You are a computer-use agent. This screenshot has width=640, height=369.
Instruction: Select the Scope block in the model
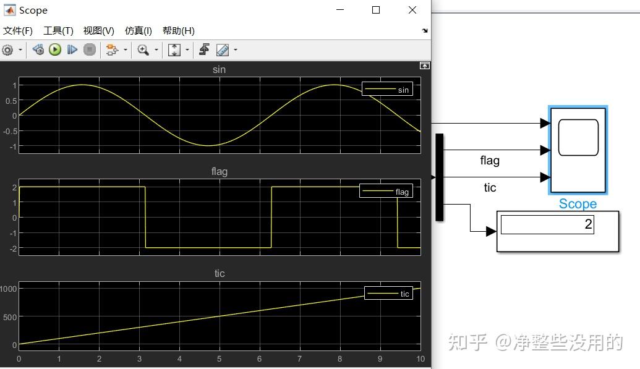point(577,150)
